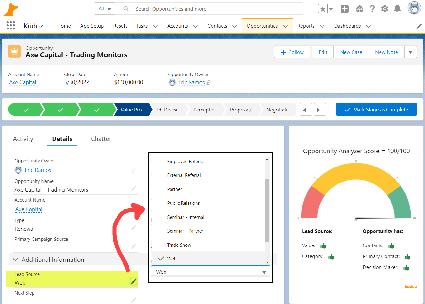Open the App Launcher waffle icon
Image resolution: width=425 pixels, height=304 pixels.
tap(11, 25)
